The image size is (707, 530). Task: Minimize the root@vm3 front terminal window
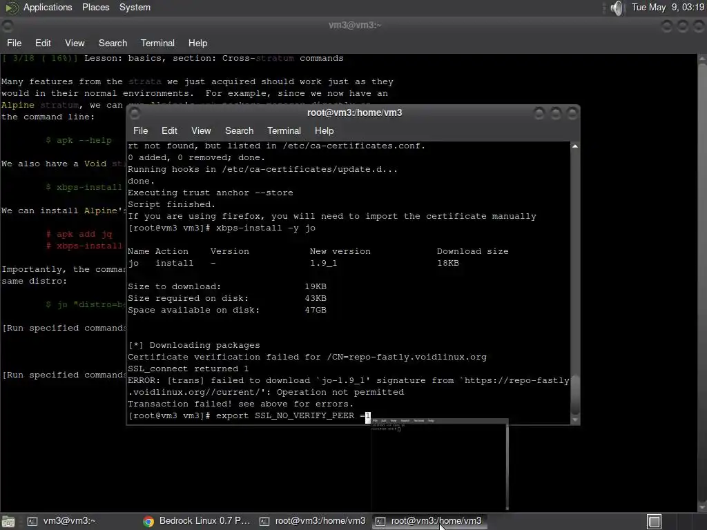(x=539, y=113)
